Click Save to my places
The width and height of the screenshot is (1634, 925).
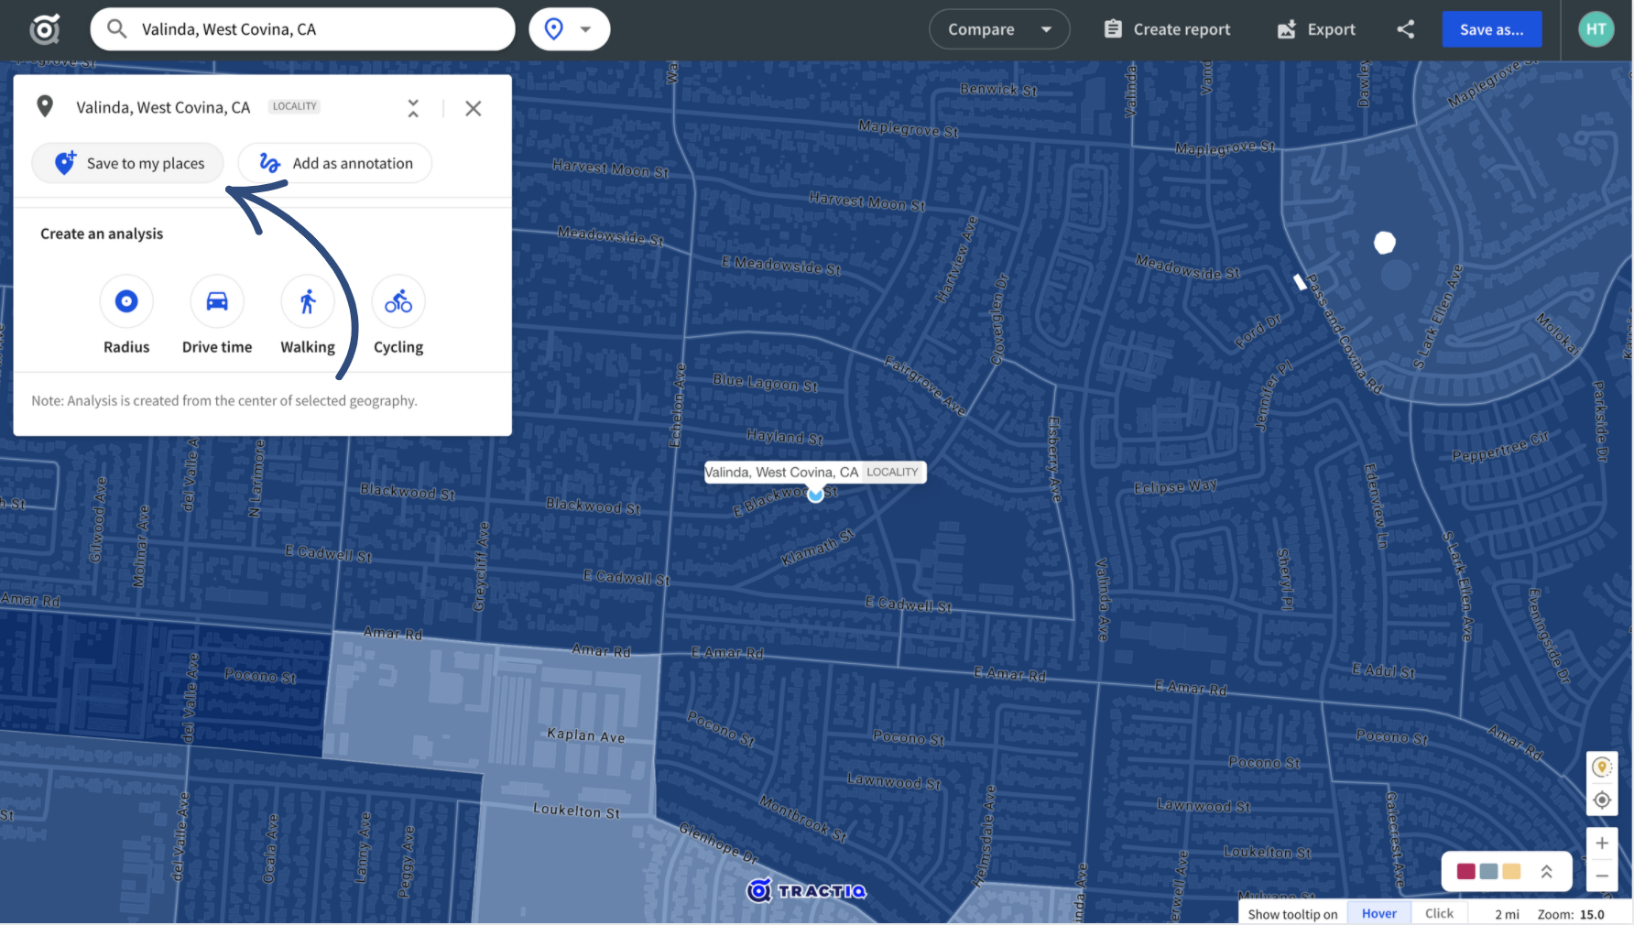(x=128, y=163)
